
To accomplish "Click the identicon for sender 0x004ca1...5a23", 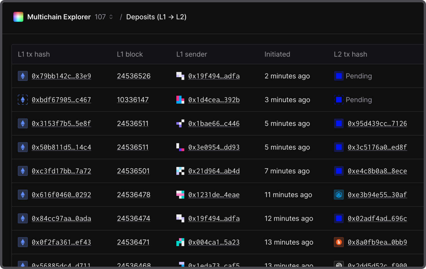I will (180, 242).
